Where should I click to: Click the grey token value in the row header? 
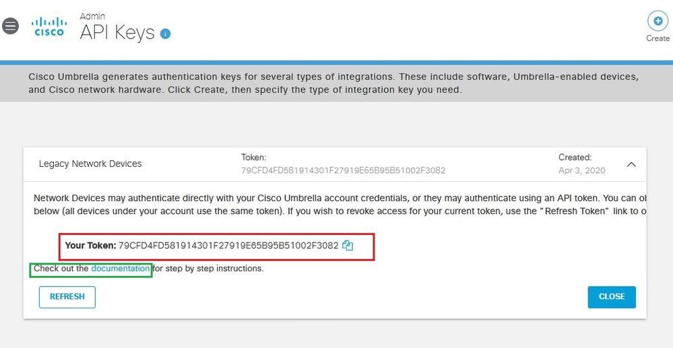[343, 171]
